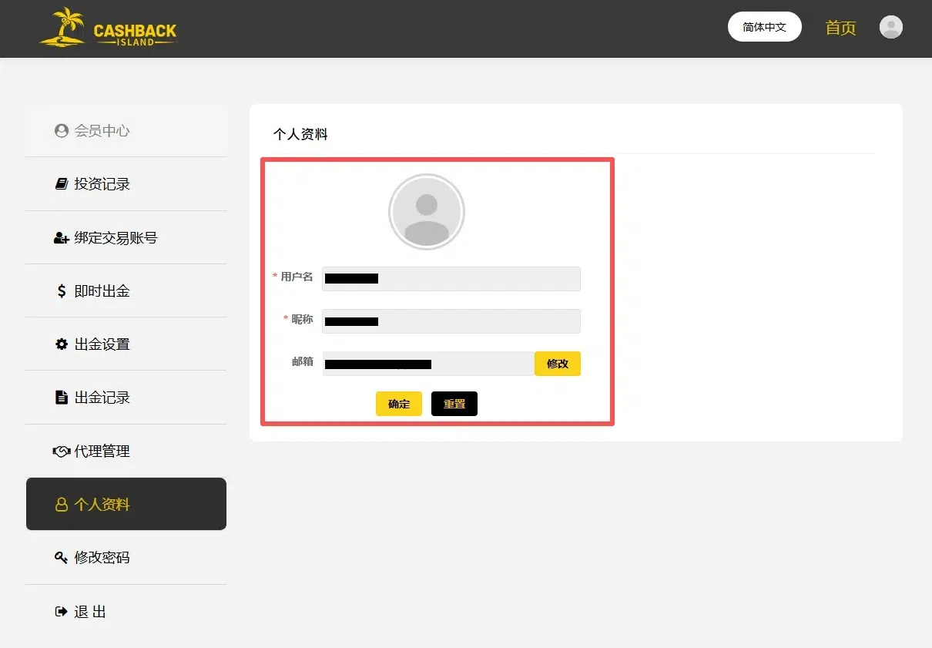Click the add-user icon beside 绑定交易账号
Viewport: 932px width, 648px height.
62,238
